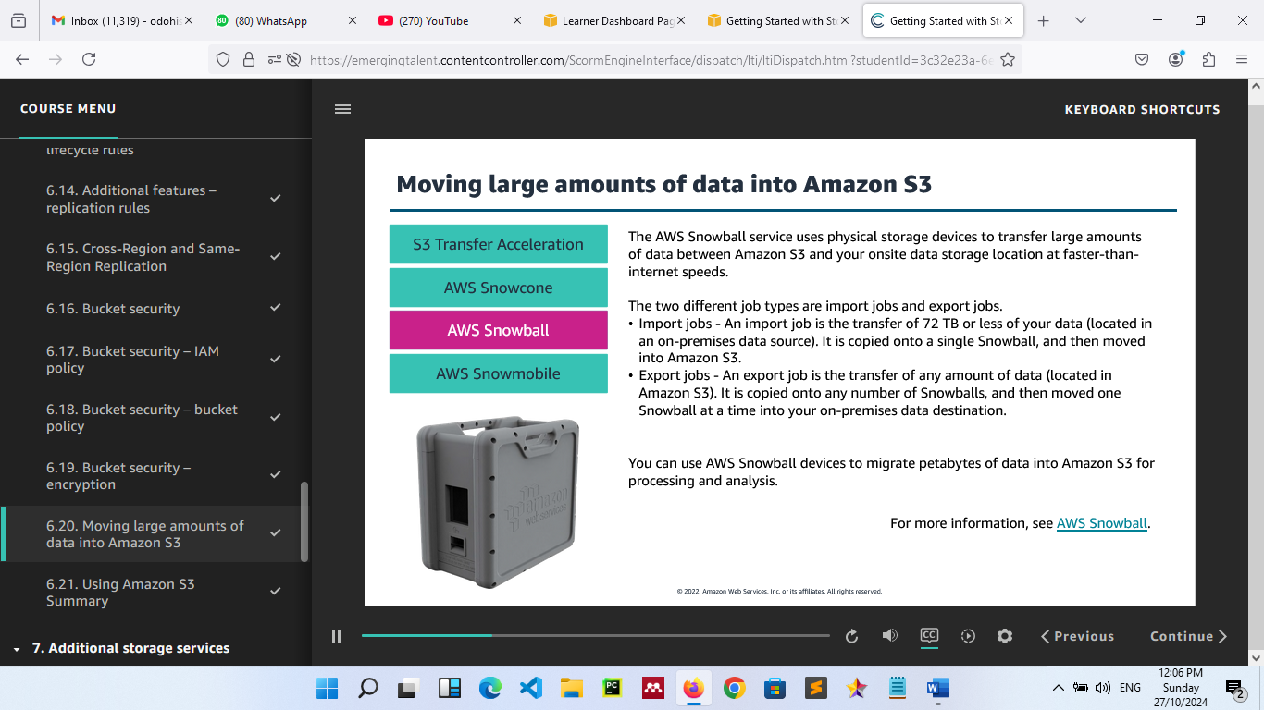Click the Continue button
This screenshot has height=710, width=1264.
(1188, 636)
